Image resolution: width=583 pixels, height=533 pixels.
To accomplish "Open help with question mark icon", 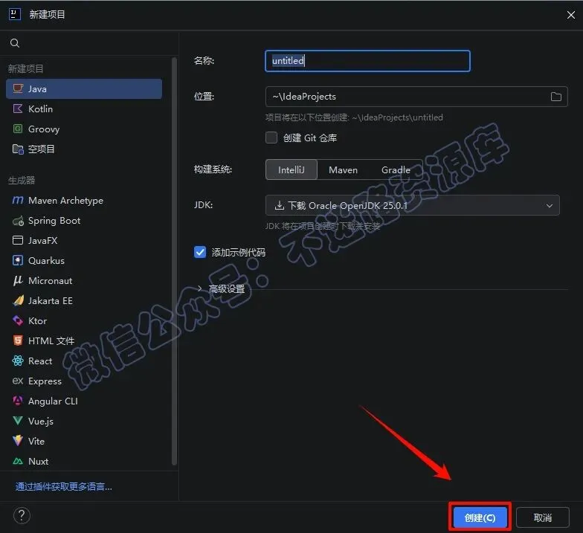I will (x=22, y=516).
